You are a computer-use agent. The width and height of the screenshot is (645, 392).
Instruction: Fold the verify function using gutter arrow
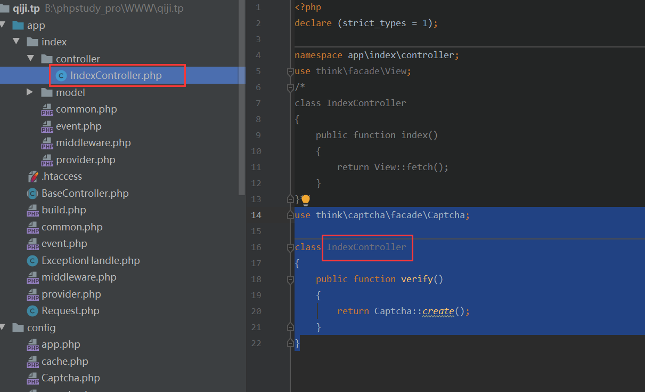290,279
